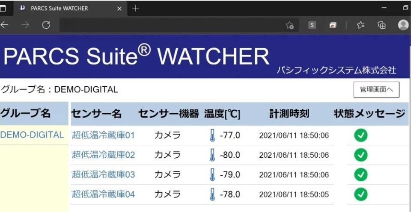This screenshot has height=212, width=411.
Task: Click the センサー機器 column header
Action: click(x=169, y=114)
